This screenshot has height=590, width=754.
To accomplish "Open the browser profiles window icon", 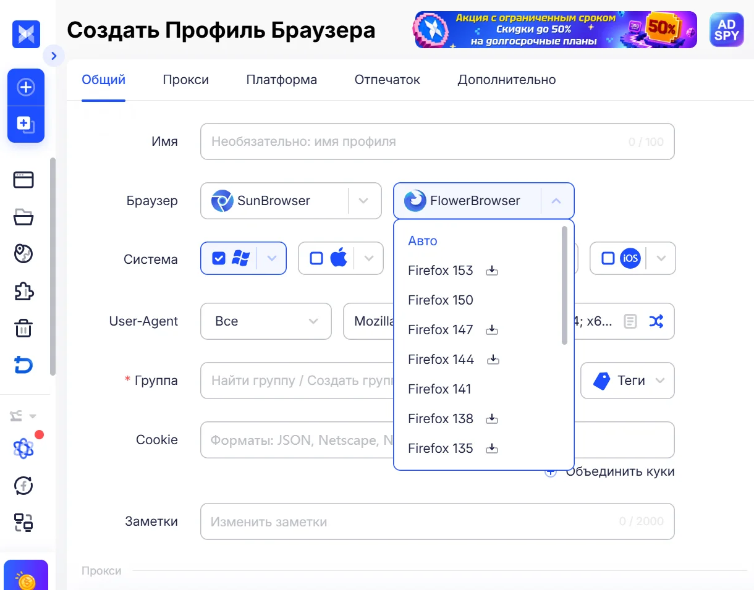I will (23, 180).
